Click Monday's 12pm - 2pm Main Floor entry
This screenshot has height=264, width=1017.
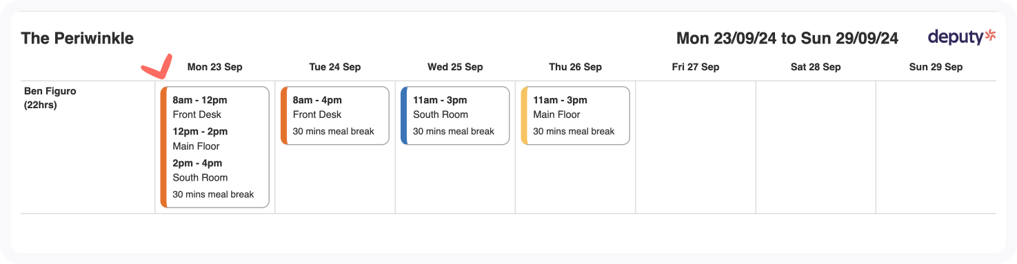click(200, 139)
